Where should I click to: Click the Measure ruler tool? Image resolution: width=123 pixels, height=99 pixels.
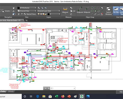[65, 9]
